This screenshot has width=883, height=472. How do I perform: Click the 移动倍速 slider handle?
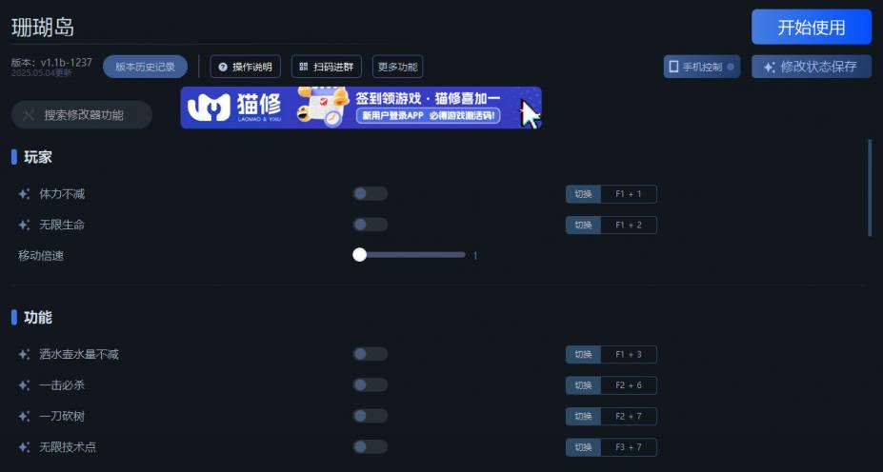click(x=359, y=255)
